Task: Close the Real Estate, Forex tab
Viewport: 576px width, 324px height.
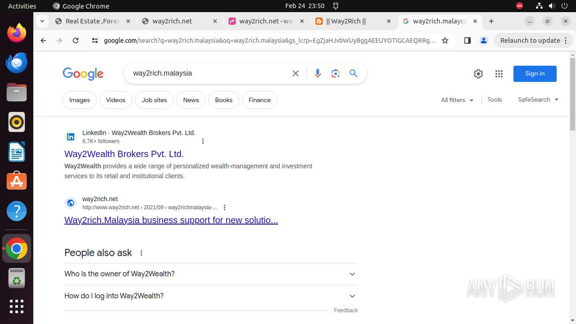Action: click(128, 21)
